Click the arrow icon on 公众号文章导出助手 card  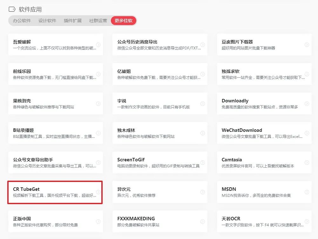click(98, 163)
